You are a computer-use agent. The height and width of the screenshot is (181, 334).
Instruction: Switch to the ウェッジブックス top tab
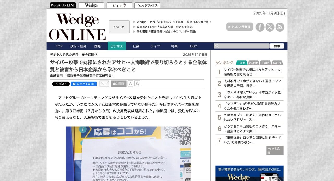tap(147, 5)
